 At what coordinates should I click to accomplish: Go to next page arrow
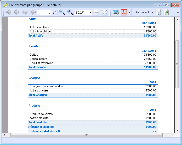tap(25, 12)
